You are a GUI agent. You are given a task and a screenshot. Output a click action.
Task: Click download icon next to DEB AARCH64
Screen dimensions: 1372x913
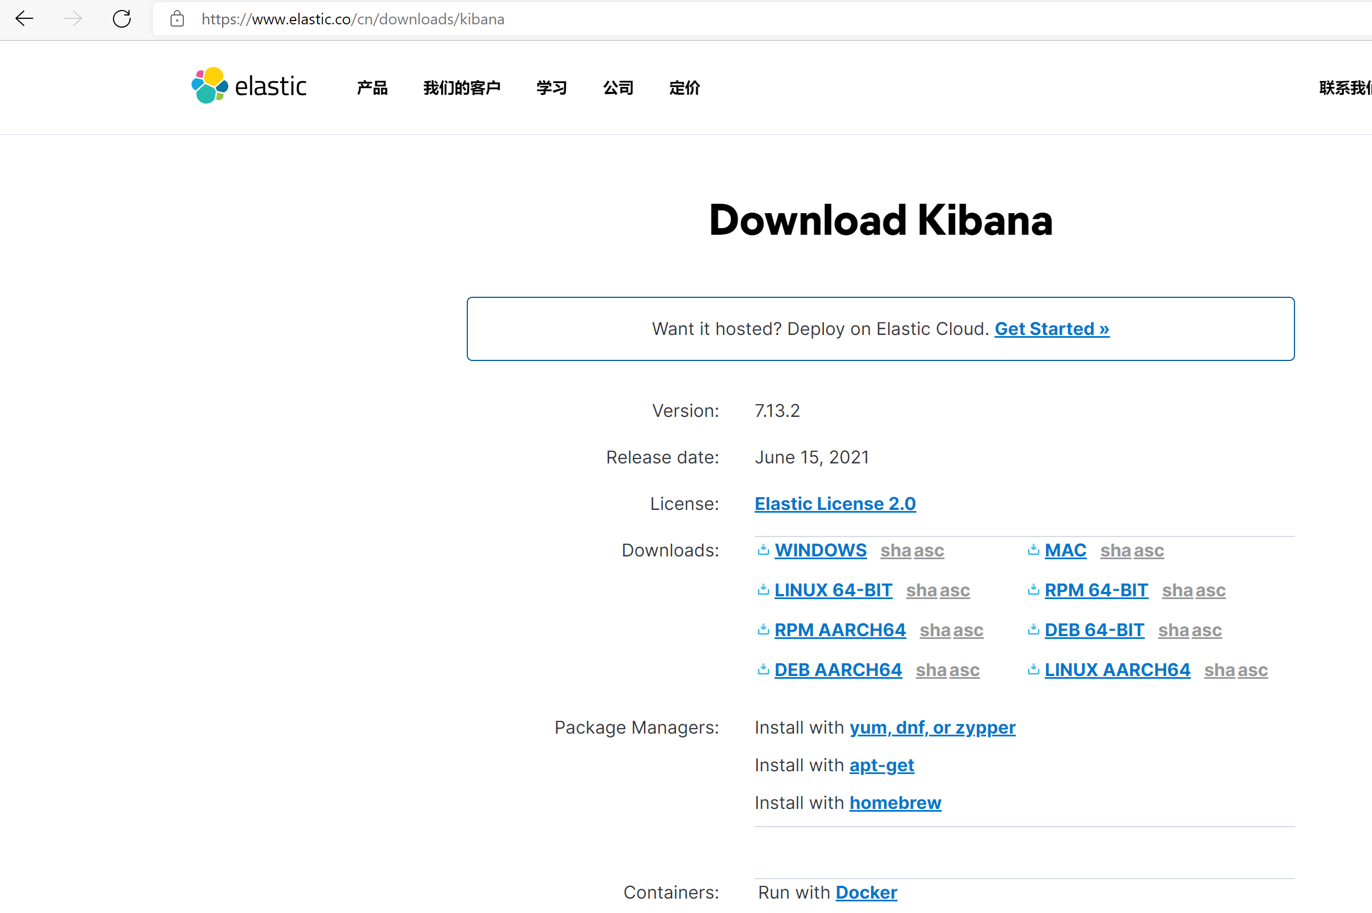pos(763,669)
